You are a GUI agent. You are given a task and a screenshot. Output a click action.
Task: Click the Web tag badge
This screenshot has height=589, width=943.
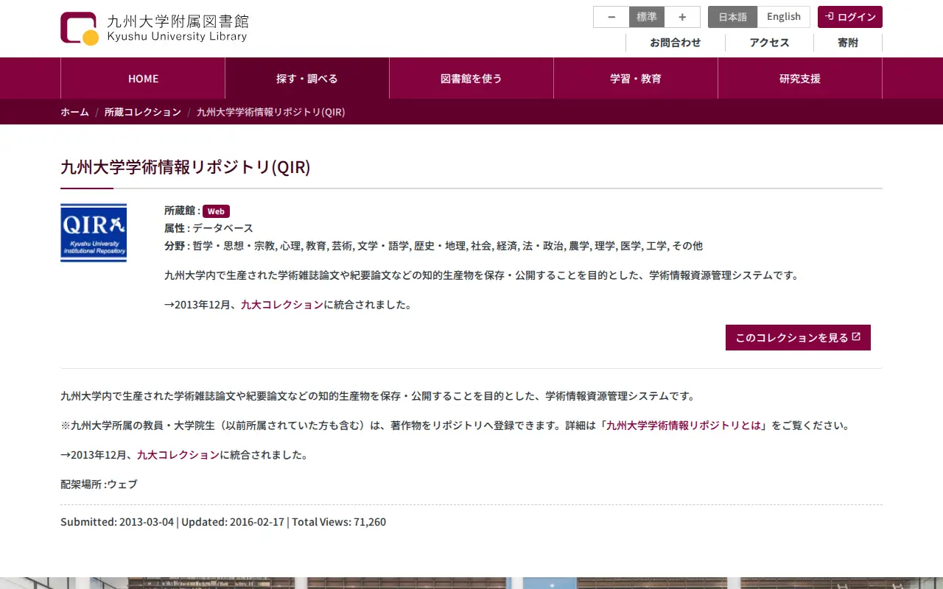216,211
